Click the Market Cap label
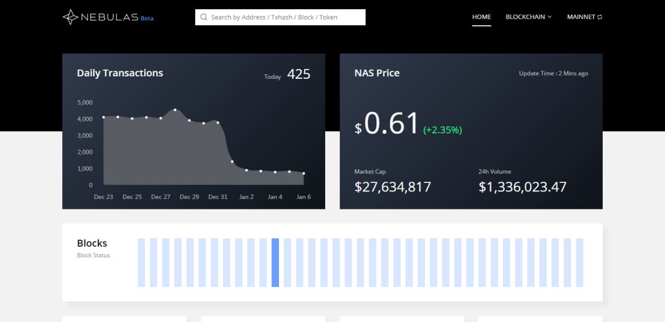This screenshot has height=322, width=665. click(x=370, y=172)
